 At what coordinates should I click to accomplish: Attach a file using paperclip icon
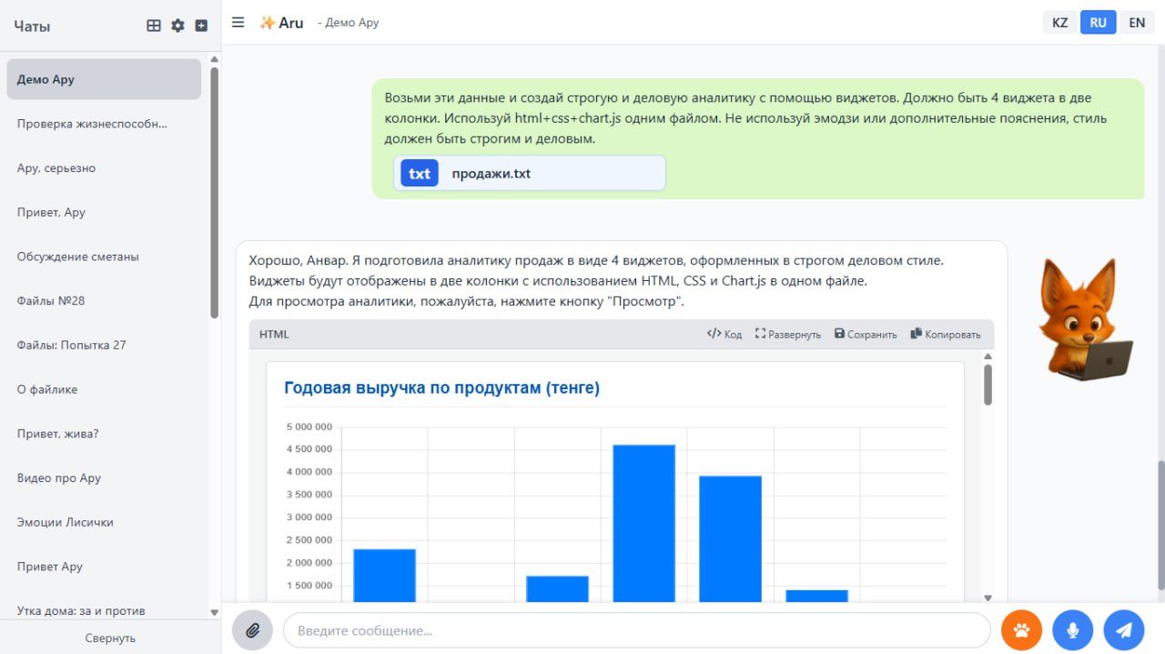coord(252,630)
